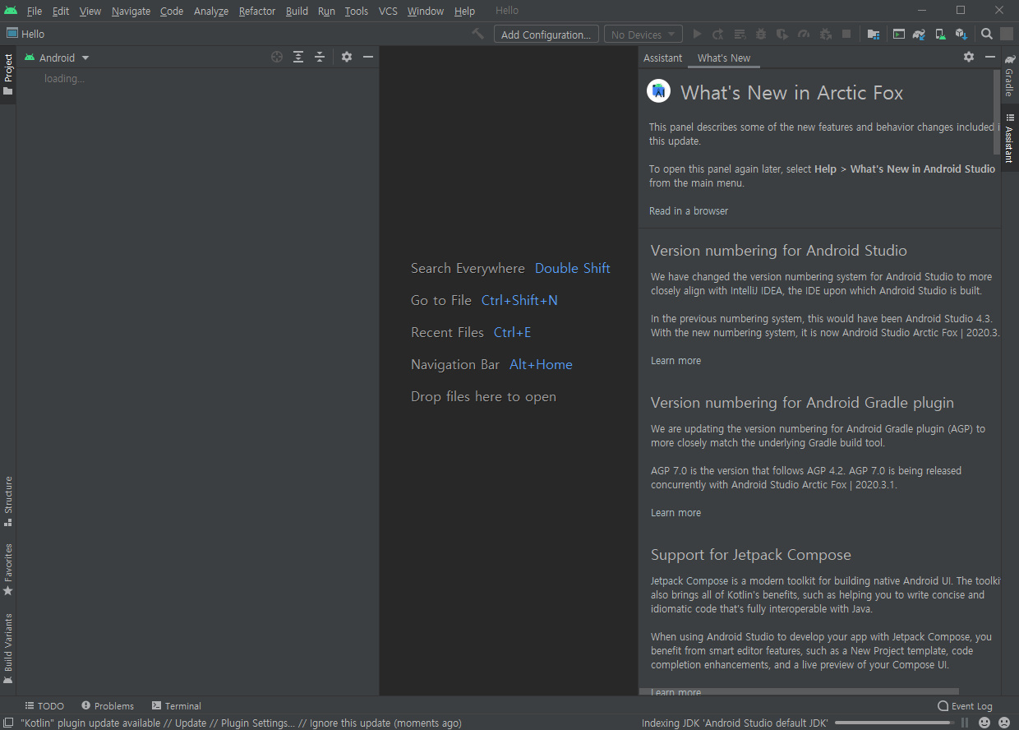
Task: Click the Profile app gauge icon
Action: tap(804, 35)
